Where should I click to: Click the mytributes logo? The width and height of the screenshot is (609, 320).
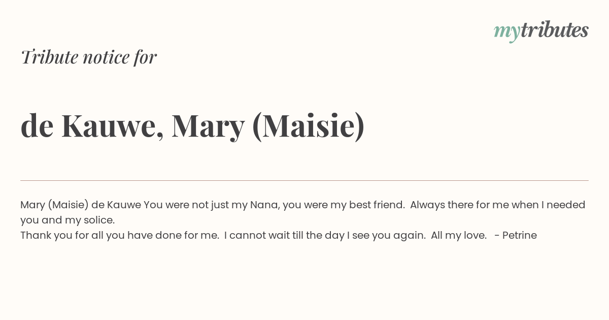tap(541, 30)
